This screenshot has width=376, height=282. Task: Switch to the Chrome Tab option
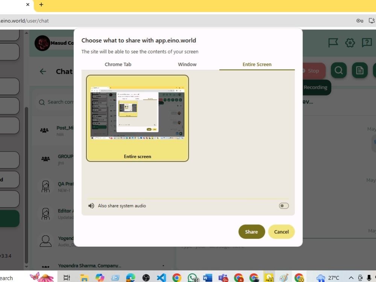point(118,64)
